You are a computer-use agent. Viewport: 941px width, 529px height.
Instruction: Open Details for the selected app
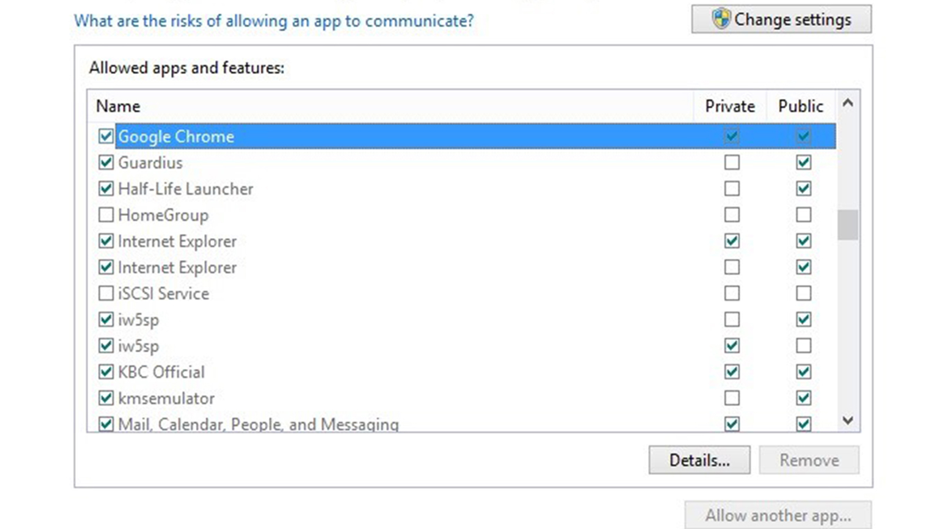click(699, 460)
